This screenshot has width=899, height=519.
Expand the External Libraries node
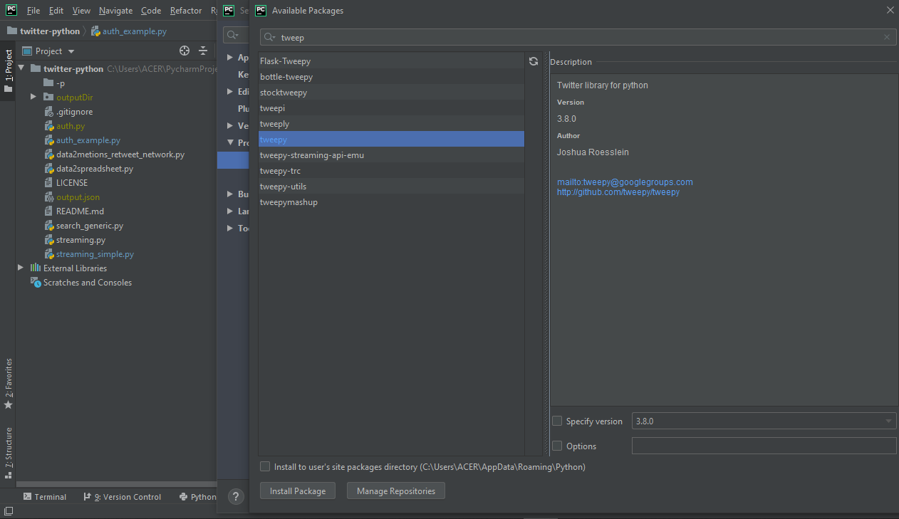pos(20,268)
